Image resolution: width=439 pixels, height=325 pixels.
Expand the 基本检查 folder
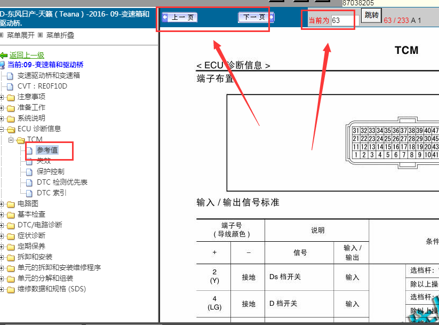(x=2, y=215)
